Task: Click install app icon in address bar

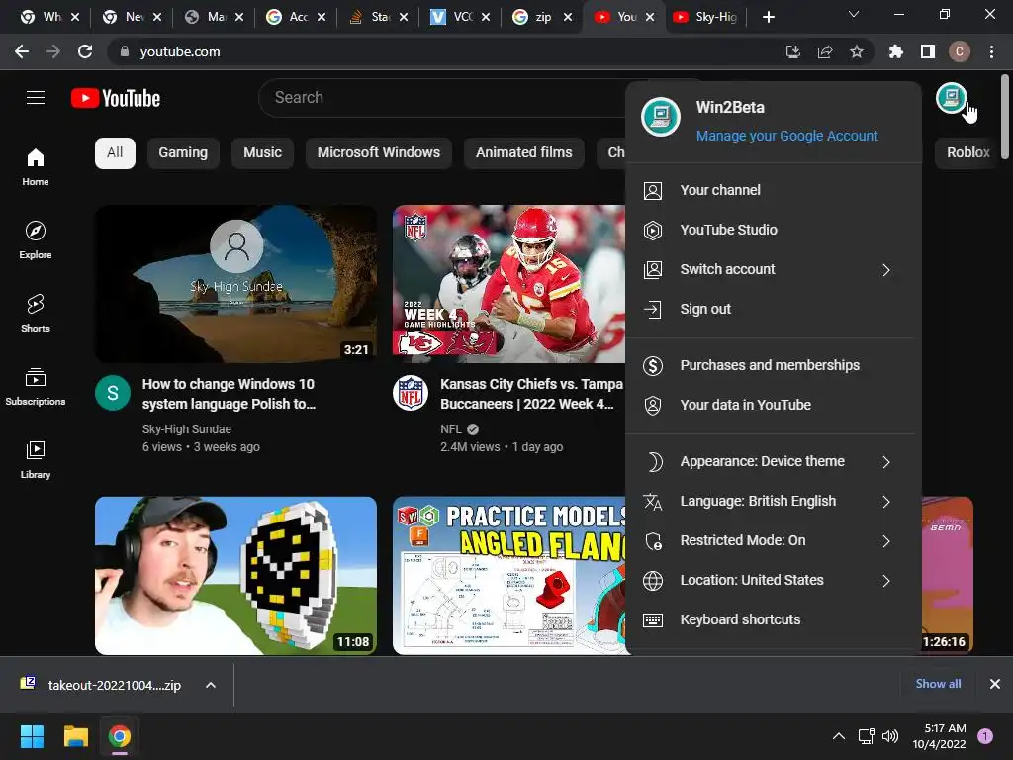Action: point(792,51)
